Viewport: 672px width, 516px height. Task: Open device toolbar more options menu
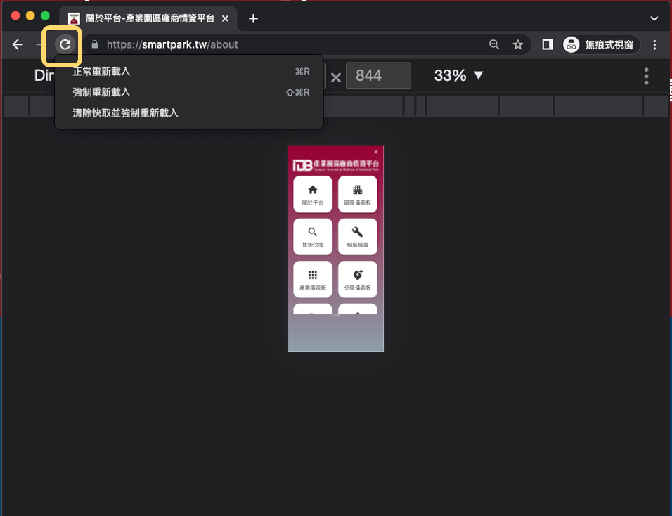(646, 76)
